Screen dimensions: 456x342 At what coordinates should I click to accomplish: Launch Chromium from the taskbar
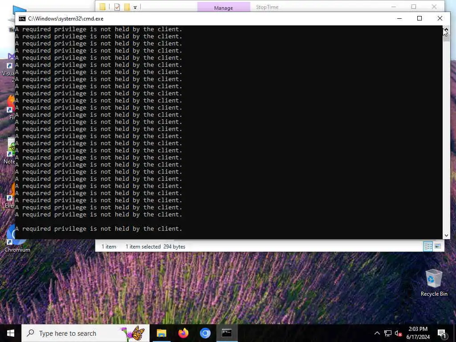205,333
